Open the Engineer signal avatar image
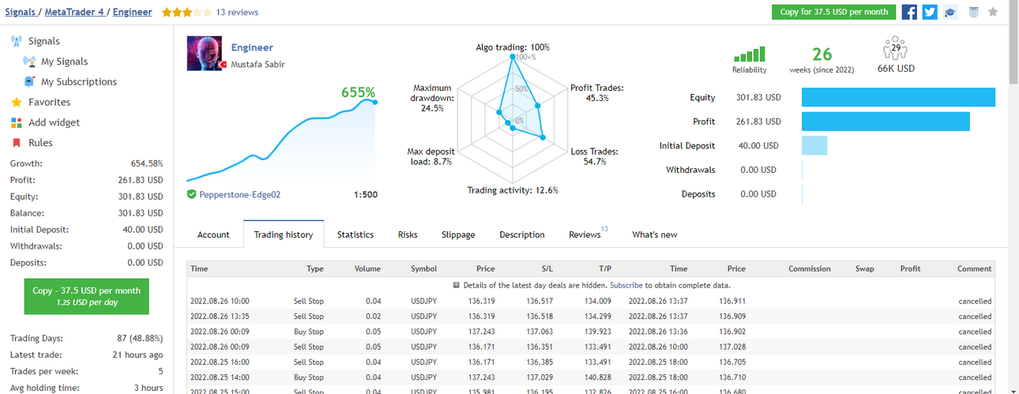This screenshot has width=1019, height=394. 204,54
